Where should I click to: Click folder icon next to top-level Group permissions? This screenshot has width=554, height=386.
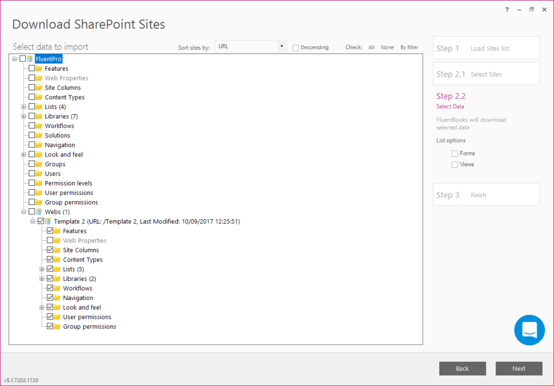[39, 202]
